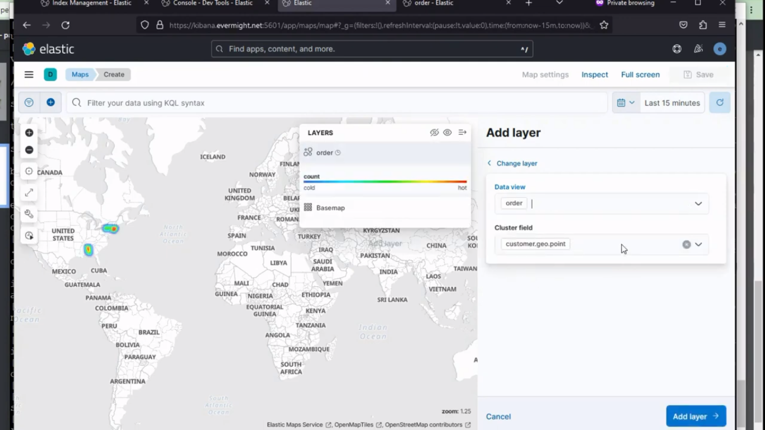Go back in browser history
The width and height of the screenshot is (765, 430).
tap(26, 25)
